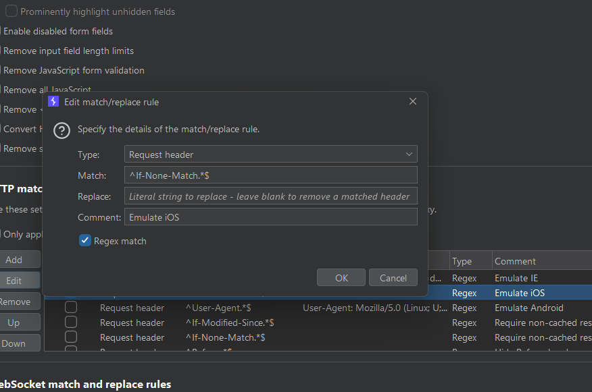Screen dimensions: 592x392
Task: Click the empty Replace input field
Action: coord(271,196)
